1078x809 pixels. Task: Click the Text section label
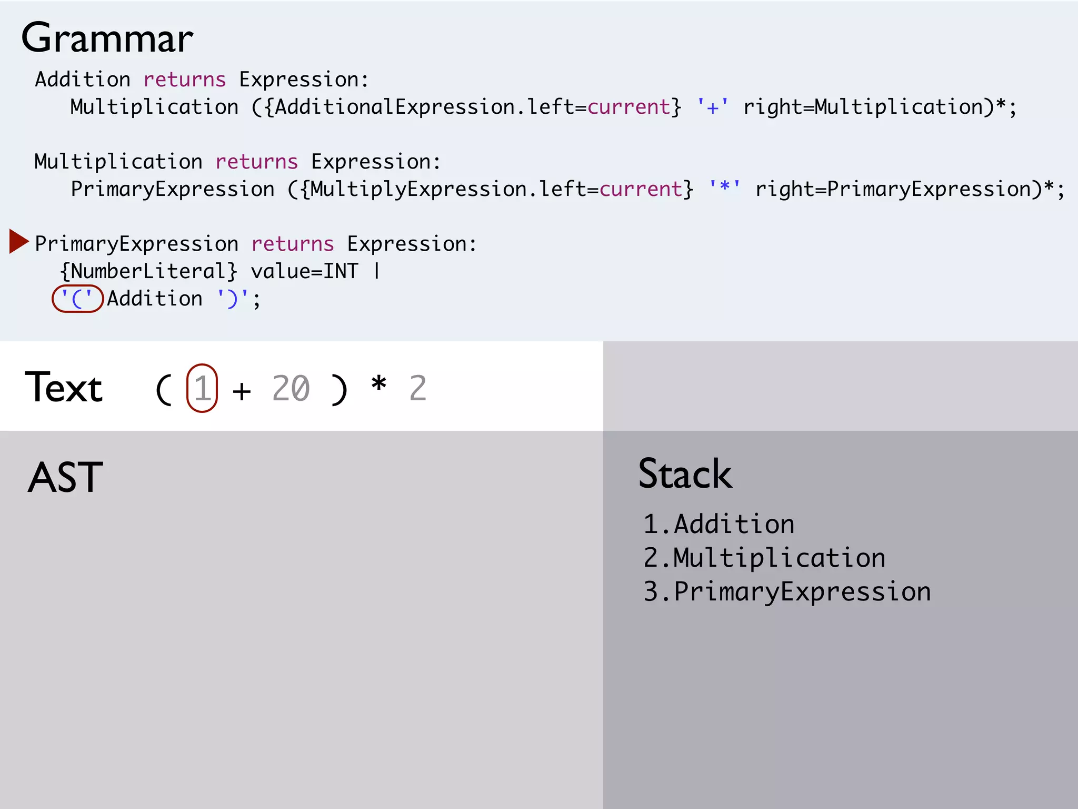64,388
